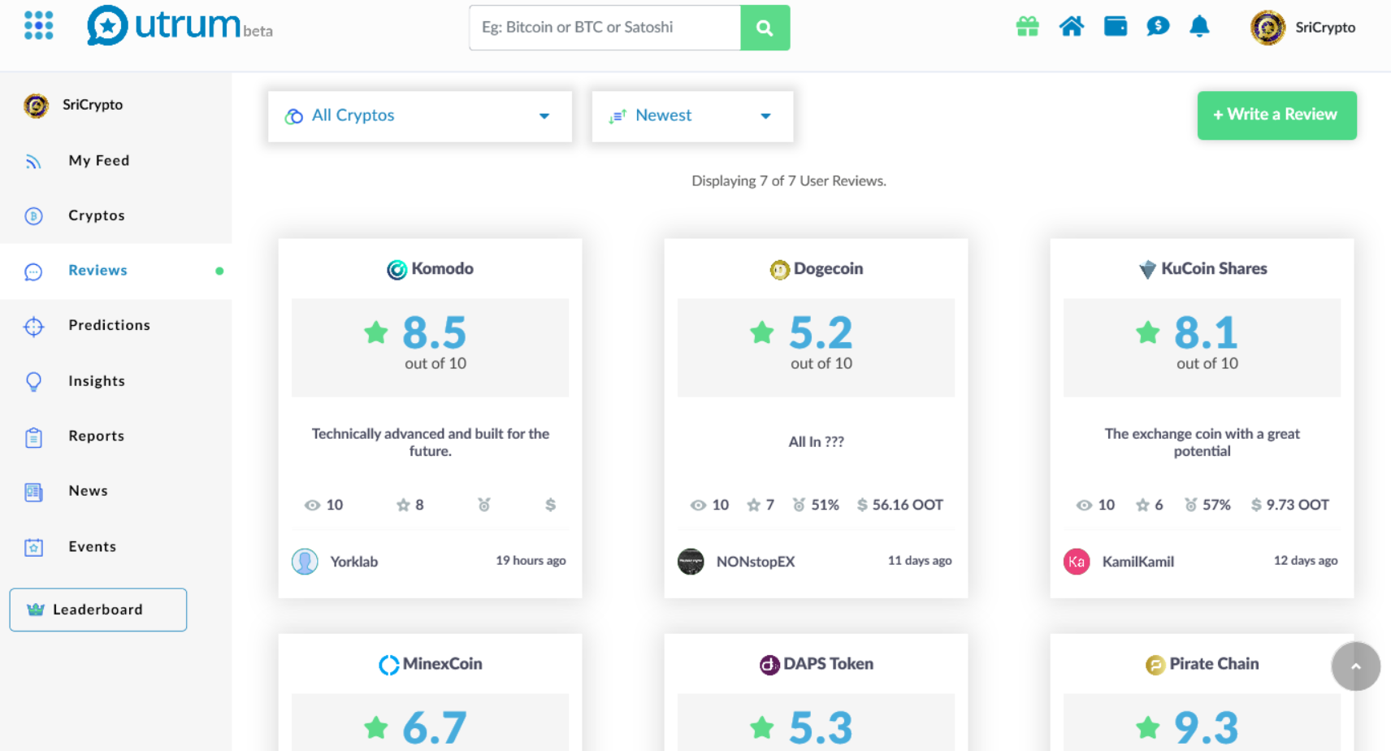
Task: Open the wallet icon
Action: pyautogui.click(x=1115, y=26)
